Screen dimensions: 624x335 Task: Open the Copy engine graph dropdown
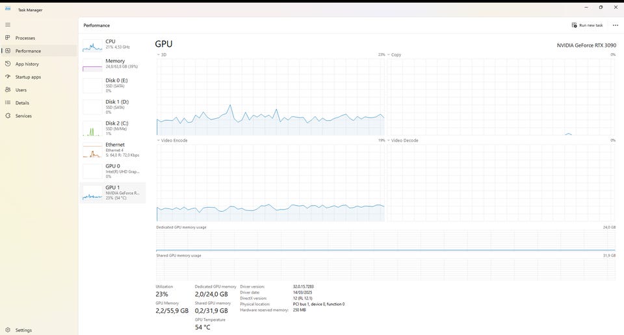coord(394,55)
